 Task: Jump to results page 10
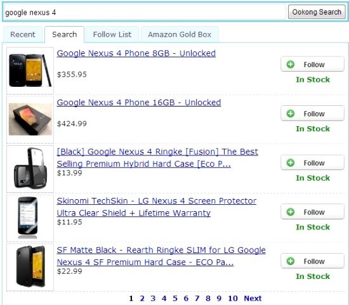tap(233, 298)
